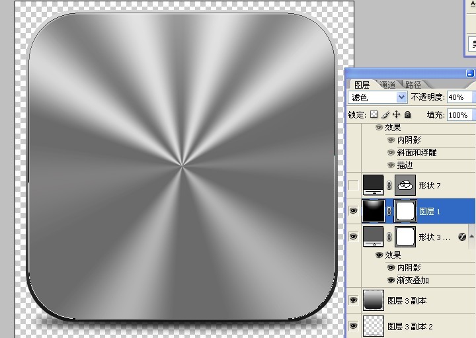
Task: Select the layer named 图层 3 副本 2
Action: (410, 327)
